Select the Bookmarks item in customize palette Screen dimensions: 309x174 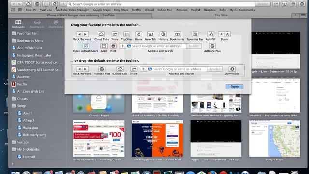(177, 36)
